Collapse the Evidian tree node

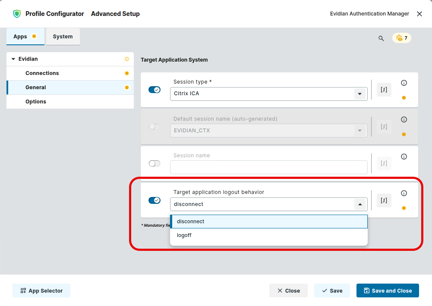coord(13,59)
